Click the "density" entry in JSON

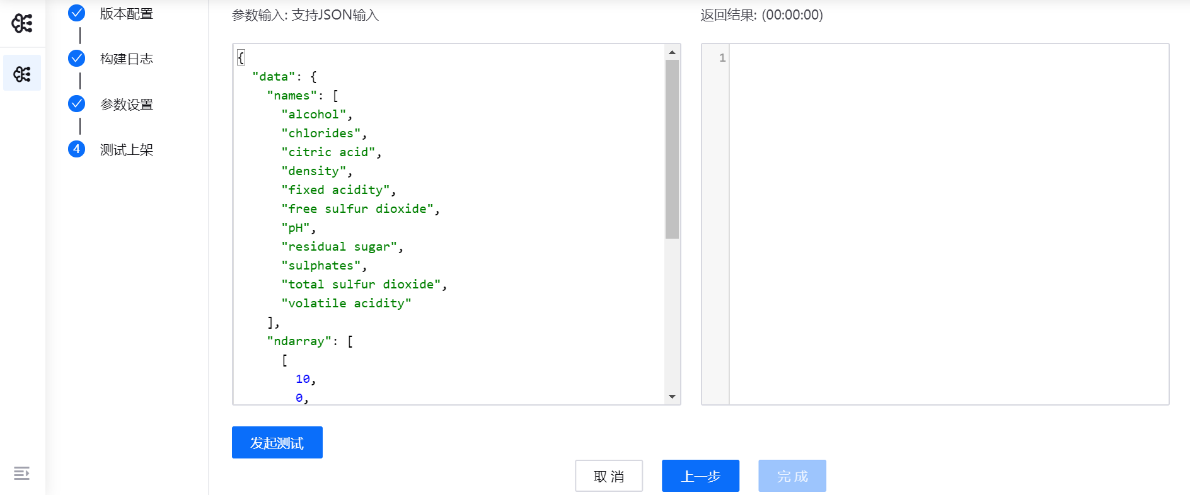(x=313, y=171)
